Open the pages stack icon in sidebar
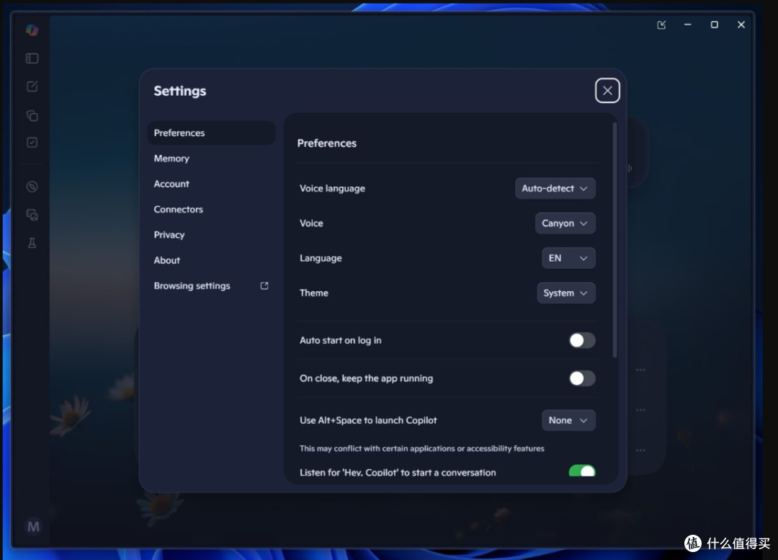The image size is (778, 560). (x=32, y=115)
